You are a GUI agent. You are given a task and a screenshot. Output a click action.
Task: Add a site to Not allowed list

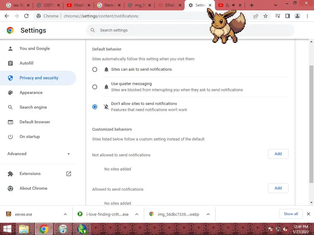(278, 154)
